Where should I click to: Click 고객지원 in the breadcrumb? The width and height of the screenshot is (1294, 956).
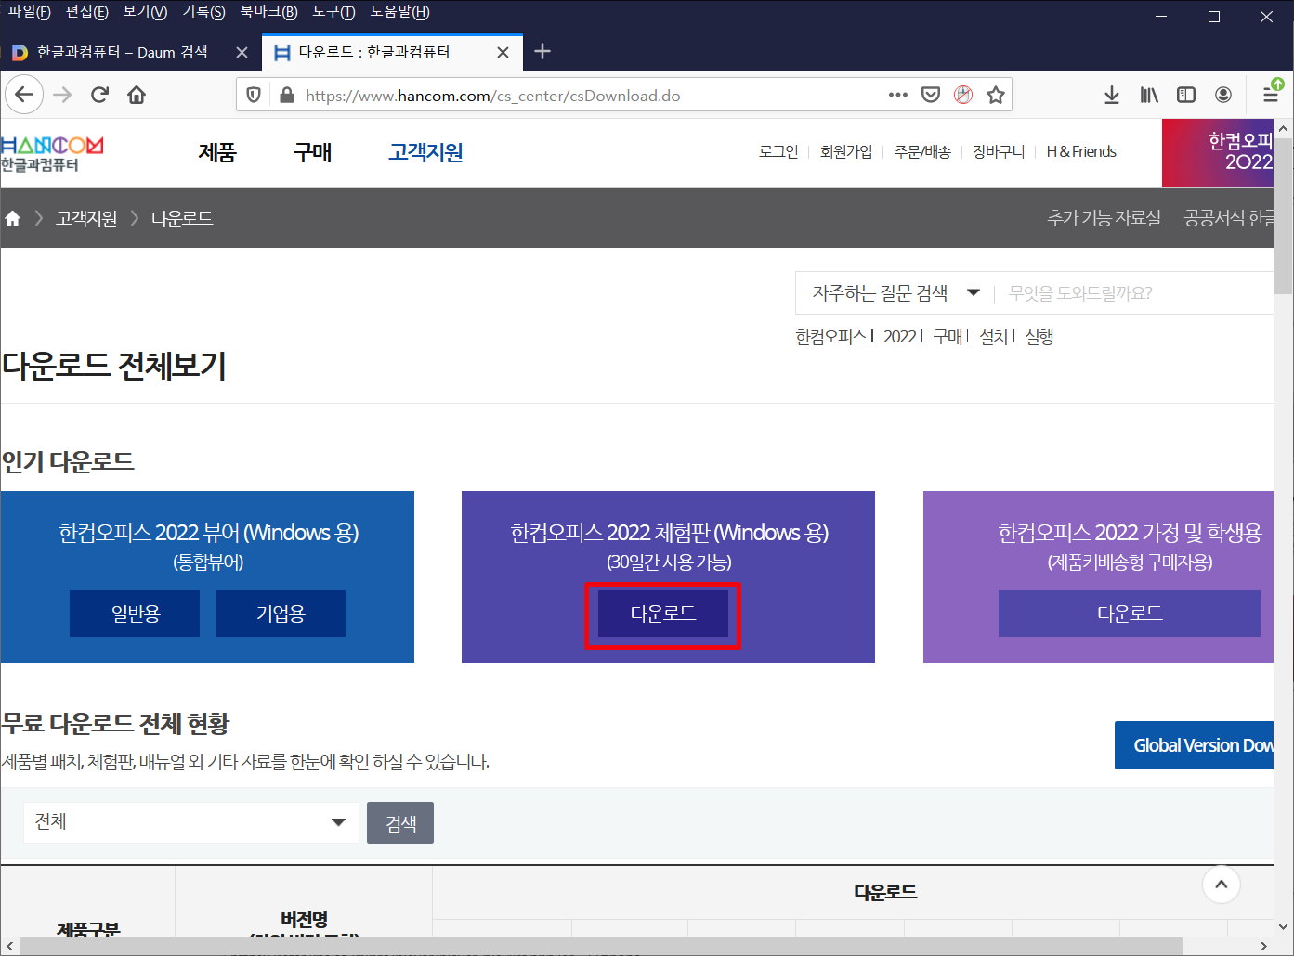coord(86,218)
